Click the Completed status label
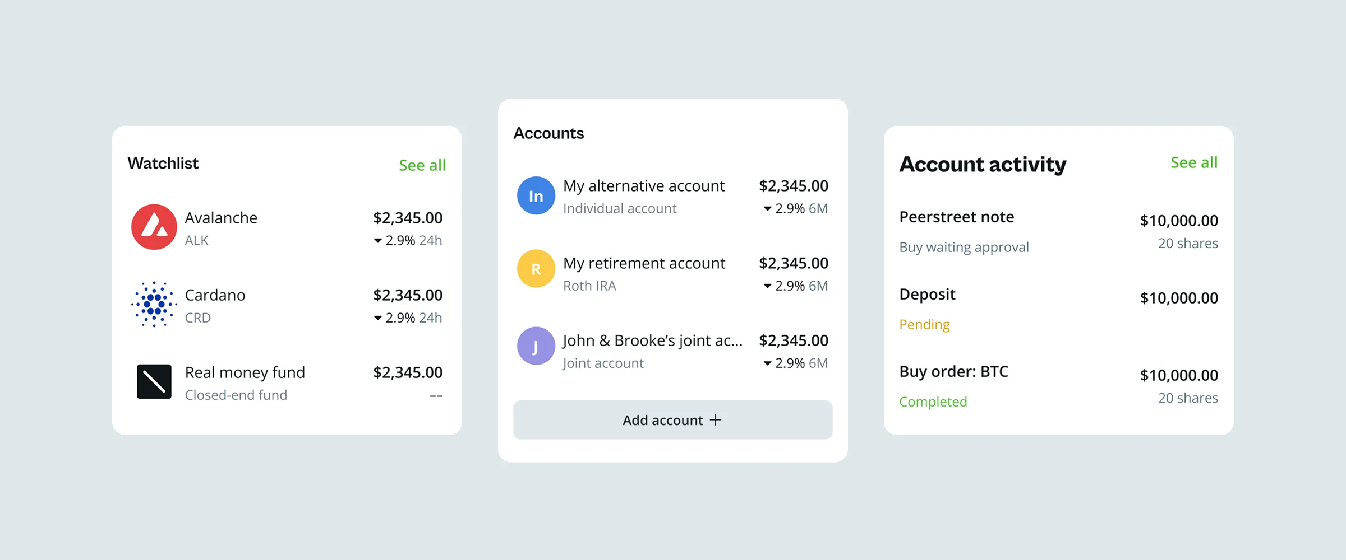 coord(933,402)
